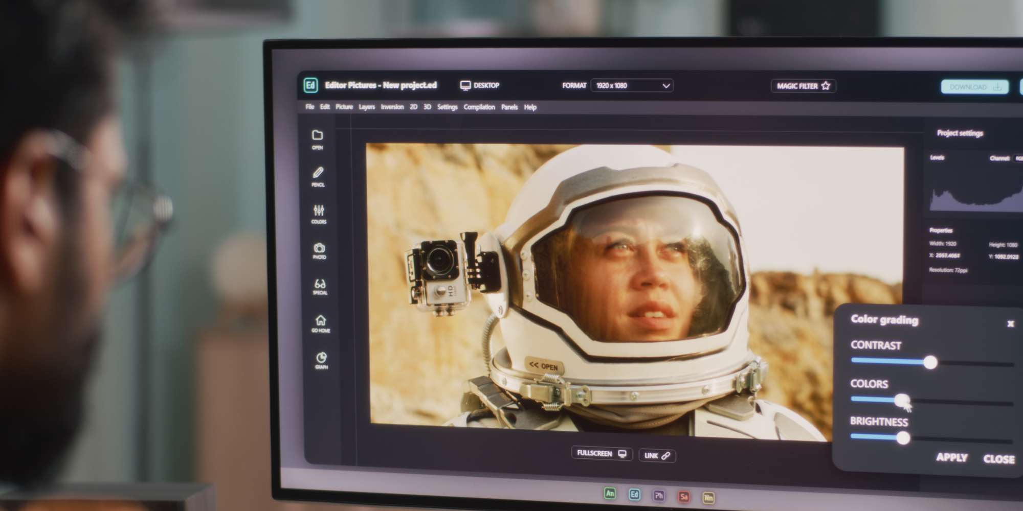
Task: Expand the Format 1920 x 1080 dropdown
Action: [x=632, y=85]
